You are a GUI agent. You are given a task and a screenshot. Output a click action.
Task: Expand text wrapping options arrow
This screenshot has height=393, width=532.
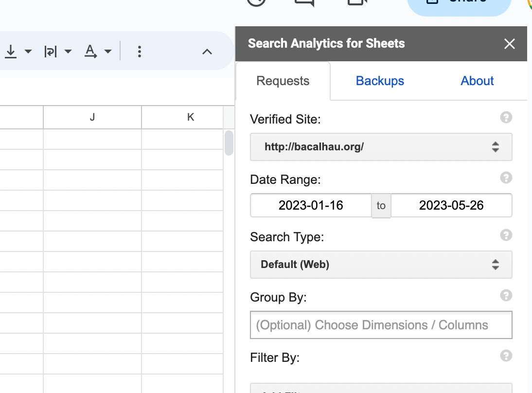tap(68, 52)
